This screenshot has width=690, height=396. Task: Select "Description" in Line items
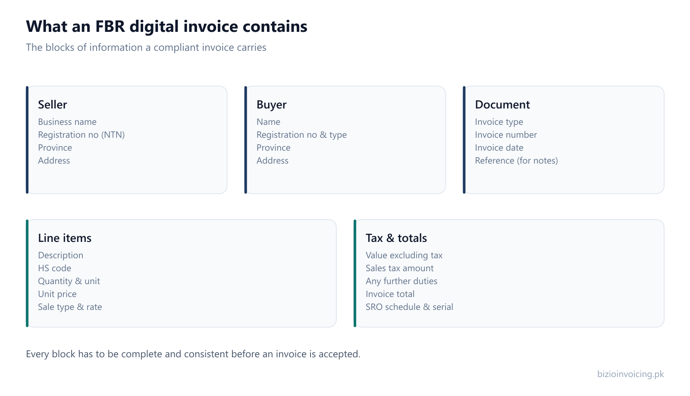(60, 255)
